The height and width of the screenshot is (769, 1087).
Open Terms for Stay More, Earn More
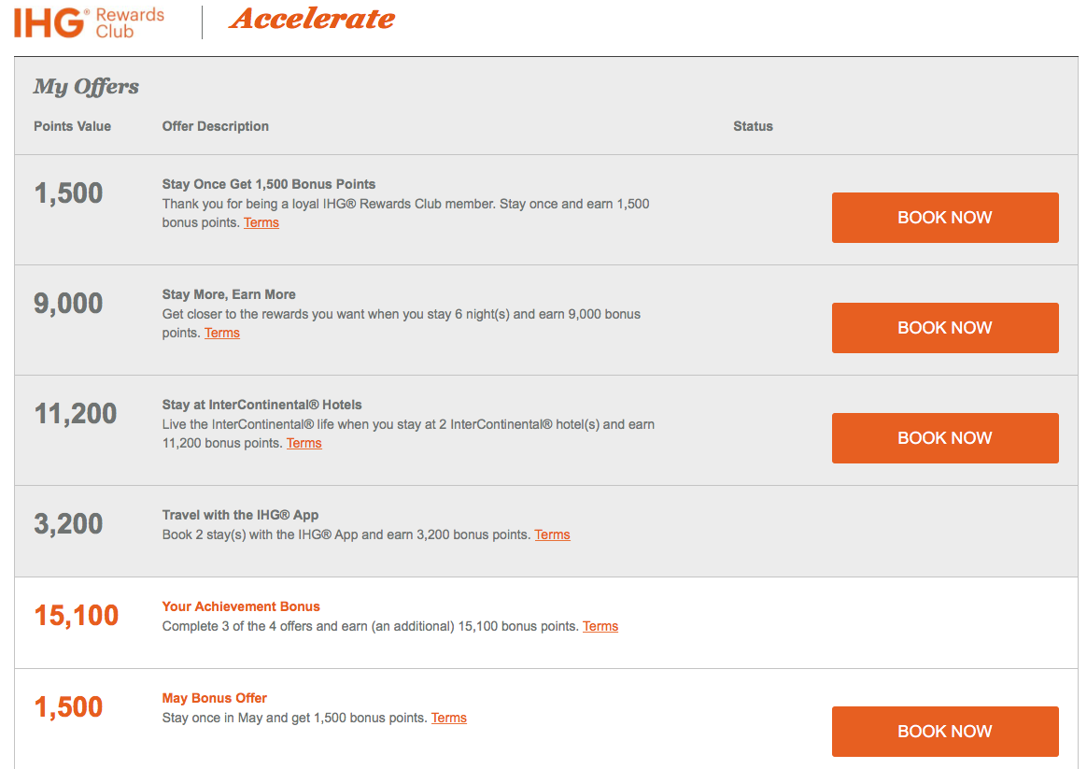[222, 333]
